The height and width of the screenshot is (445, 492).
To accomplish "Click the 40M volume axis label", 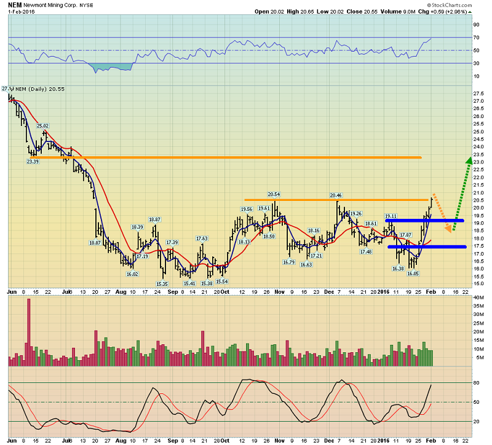I will (478, 297).
